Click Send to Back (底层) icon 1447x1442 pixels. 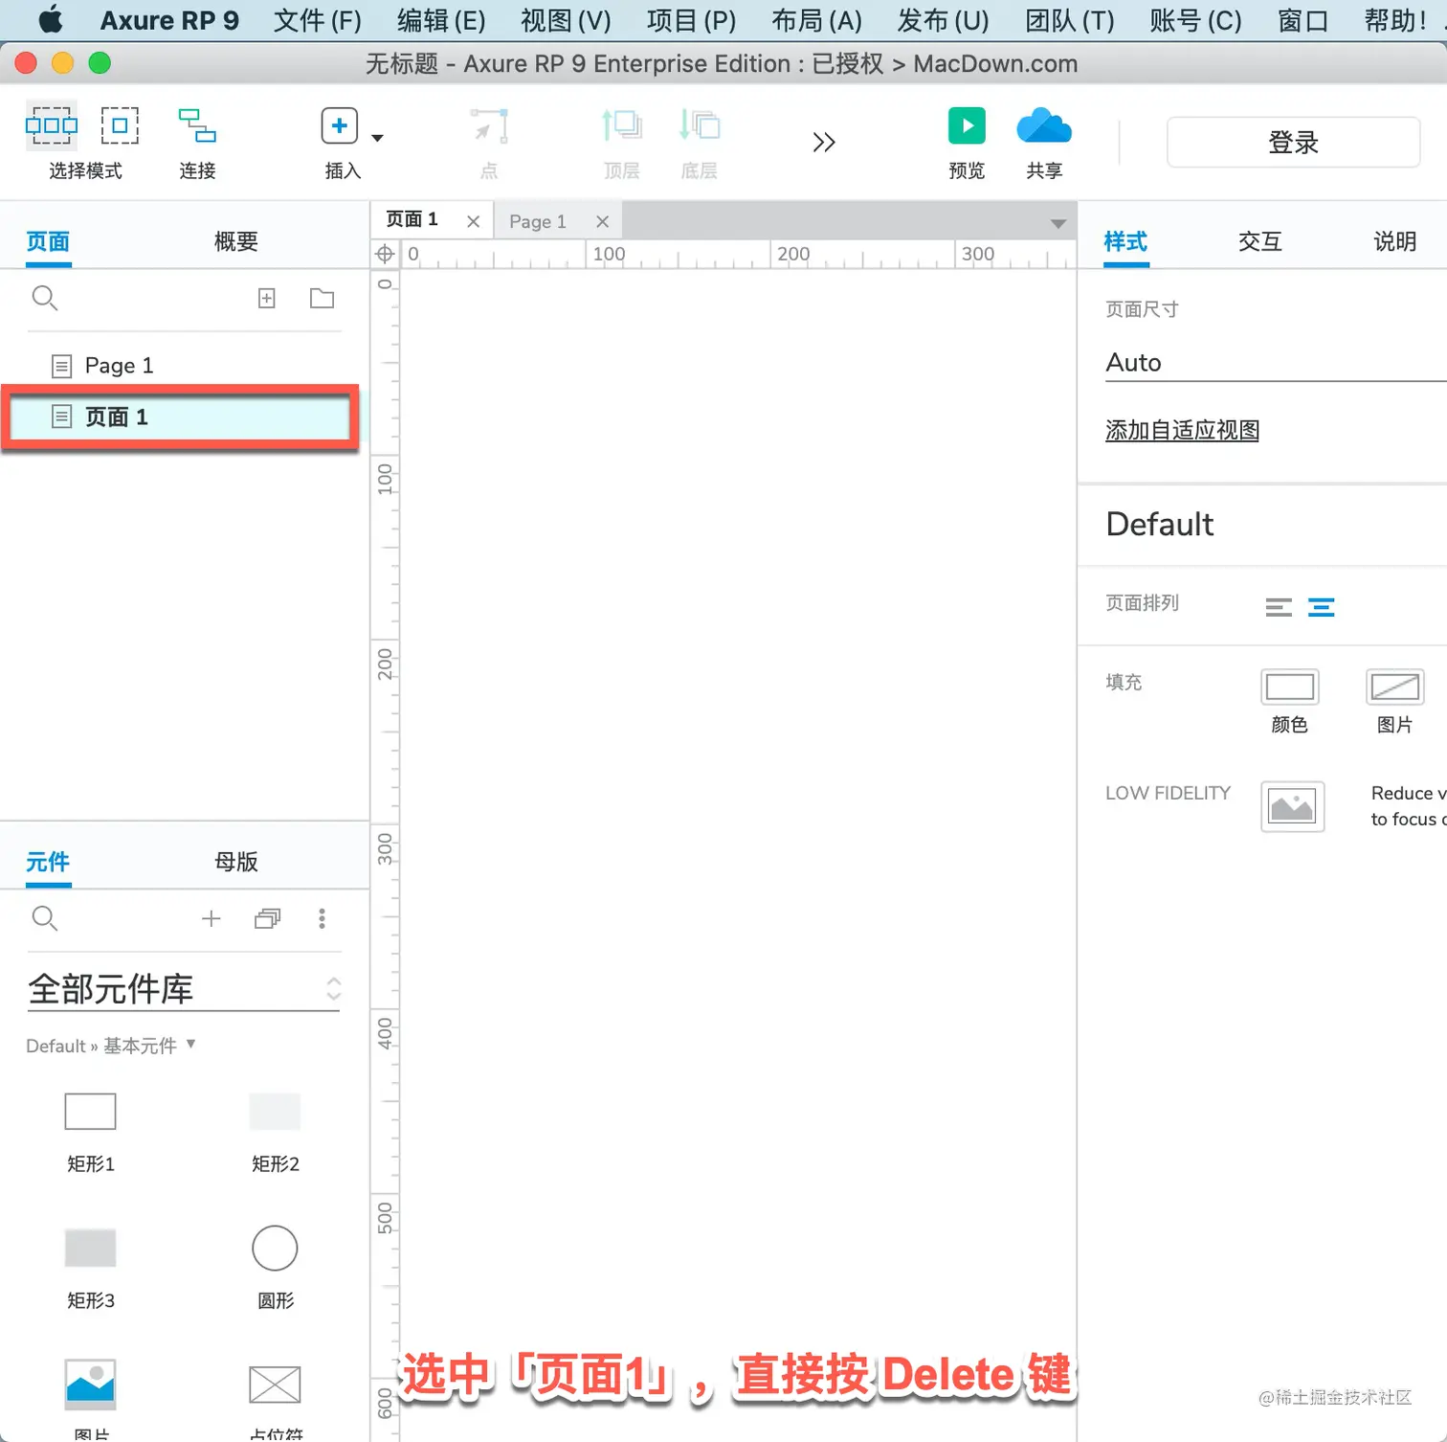699,125
